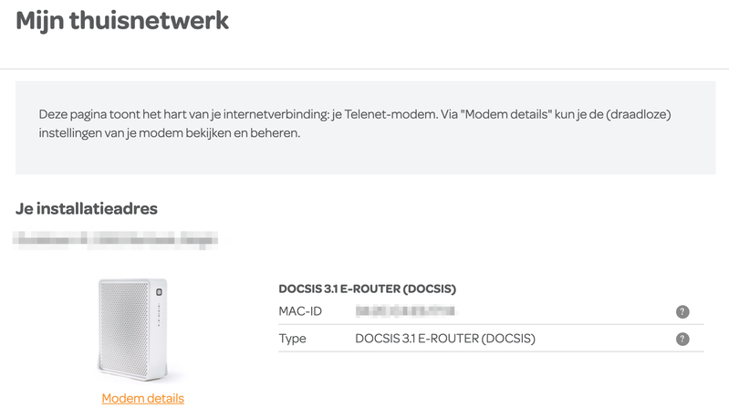Open the Modem details link
This screenshot has height=419, width=729.
142,398
